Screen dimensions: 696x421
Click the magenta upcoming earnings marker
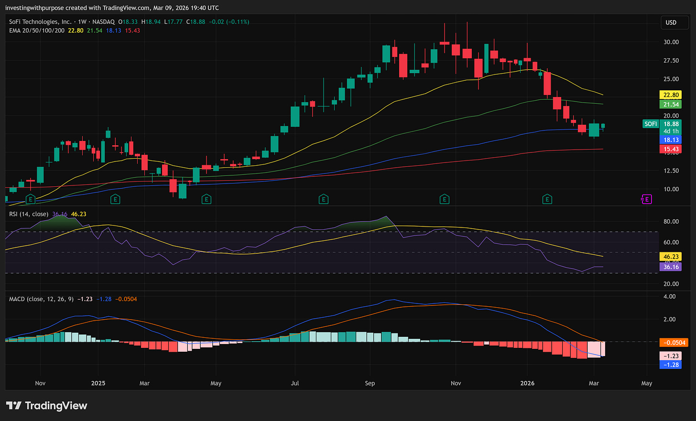coord(646,199)
